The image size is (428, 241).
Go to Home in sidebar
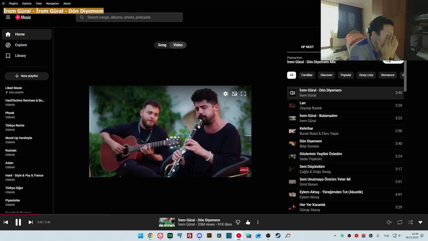27,34
